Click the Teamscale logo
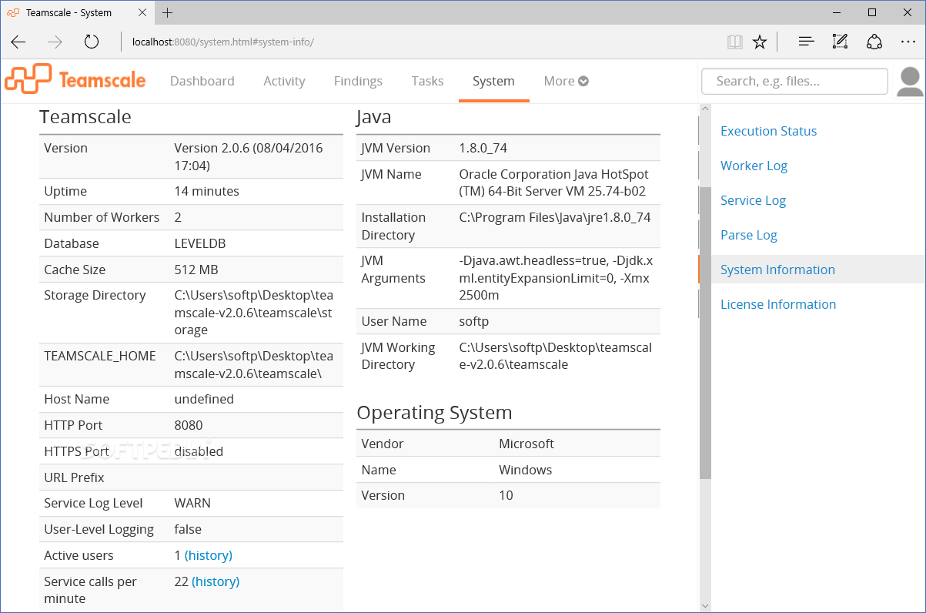The image size is (926, 613). click(x=75, y=80)
